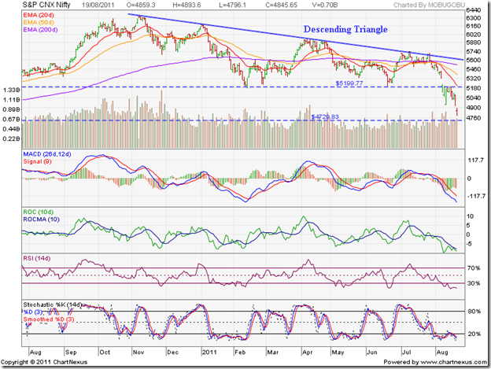Screen dimensions: 491x369
Task: Click the Apr marker on time axis
Action: pos(308,352)
